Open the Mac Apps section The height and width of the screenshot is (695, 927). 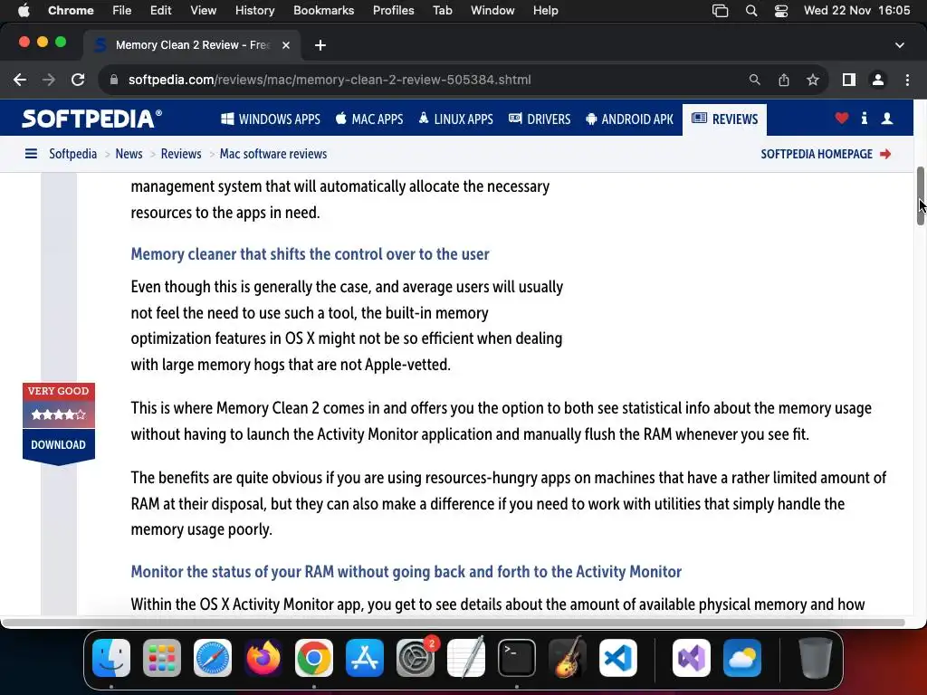369,119
